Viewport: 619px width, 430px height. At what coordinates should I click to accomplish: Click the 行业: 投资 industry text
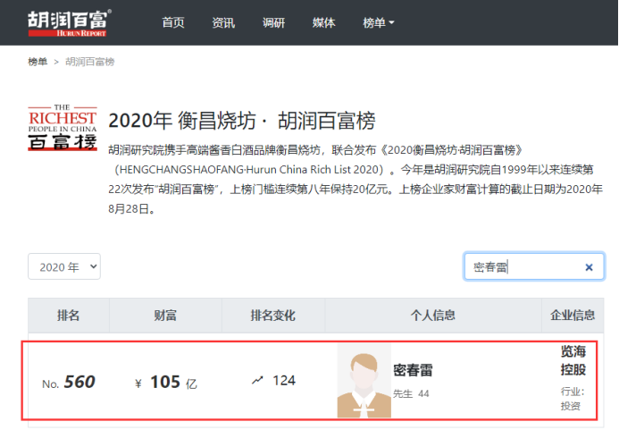[x=573, y=399]
